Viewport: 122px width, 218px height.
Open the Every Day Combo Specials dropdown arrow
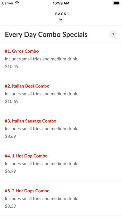[113, 34]
